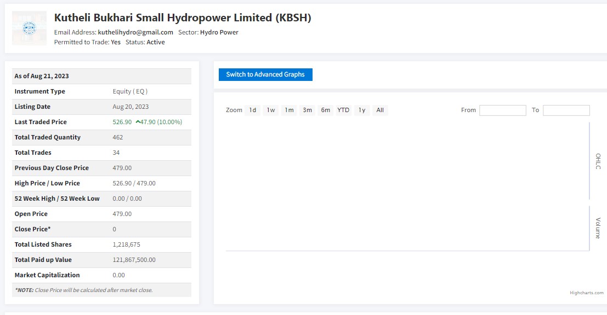Select the 6m zoom range
This screenshot has height=315, width=607.
tap(325, 110)
